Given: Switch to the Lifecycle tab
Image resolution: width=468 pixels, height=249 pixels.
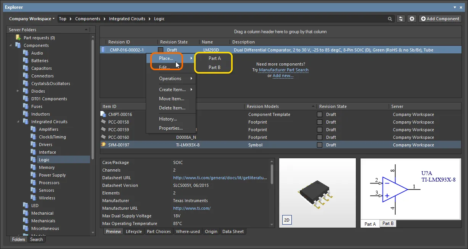Looking at the screenshot, I should (133, 231).
